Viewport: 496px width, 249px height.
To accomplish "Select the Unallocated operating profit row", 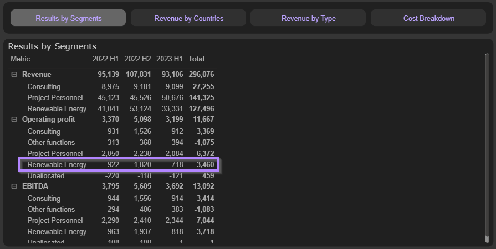I will 45,175.
